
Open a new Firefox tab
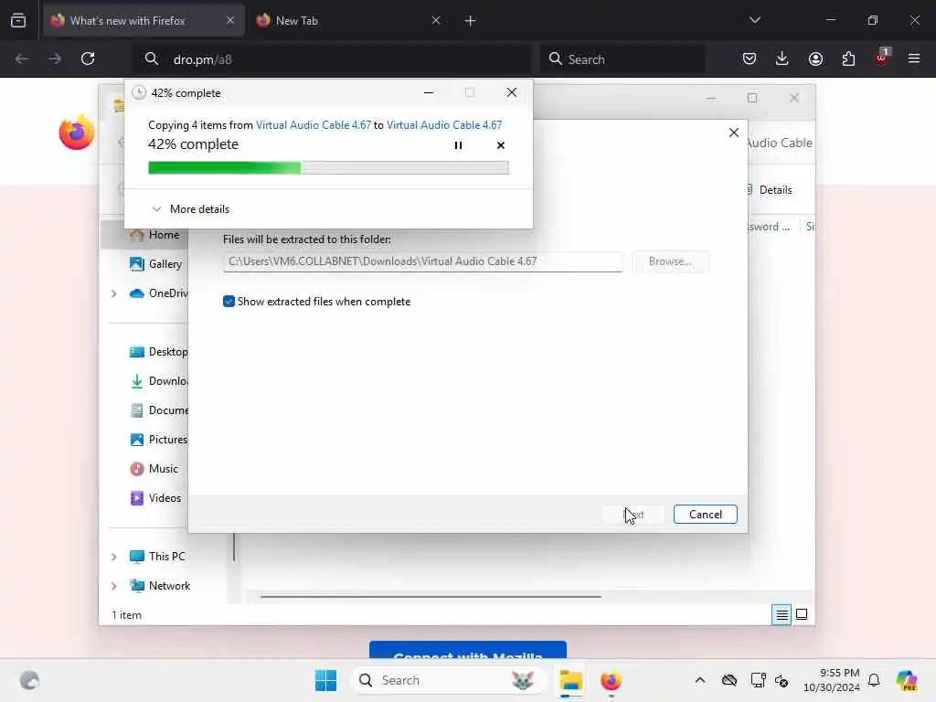click(470, 21)
